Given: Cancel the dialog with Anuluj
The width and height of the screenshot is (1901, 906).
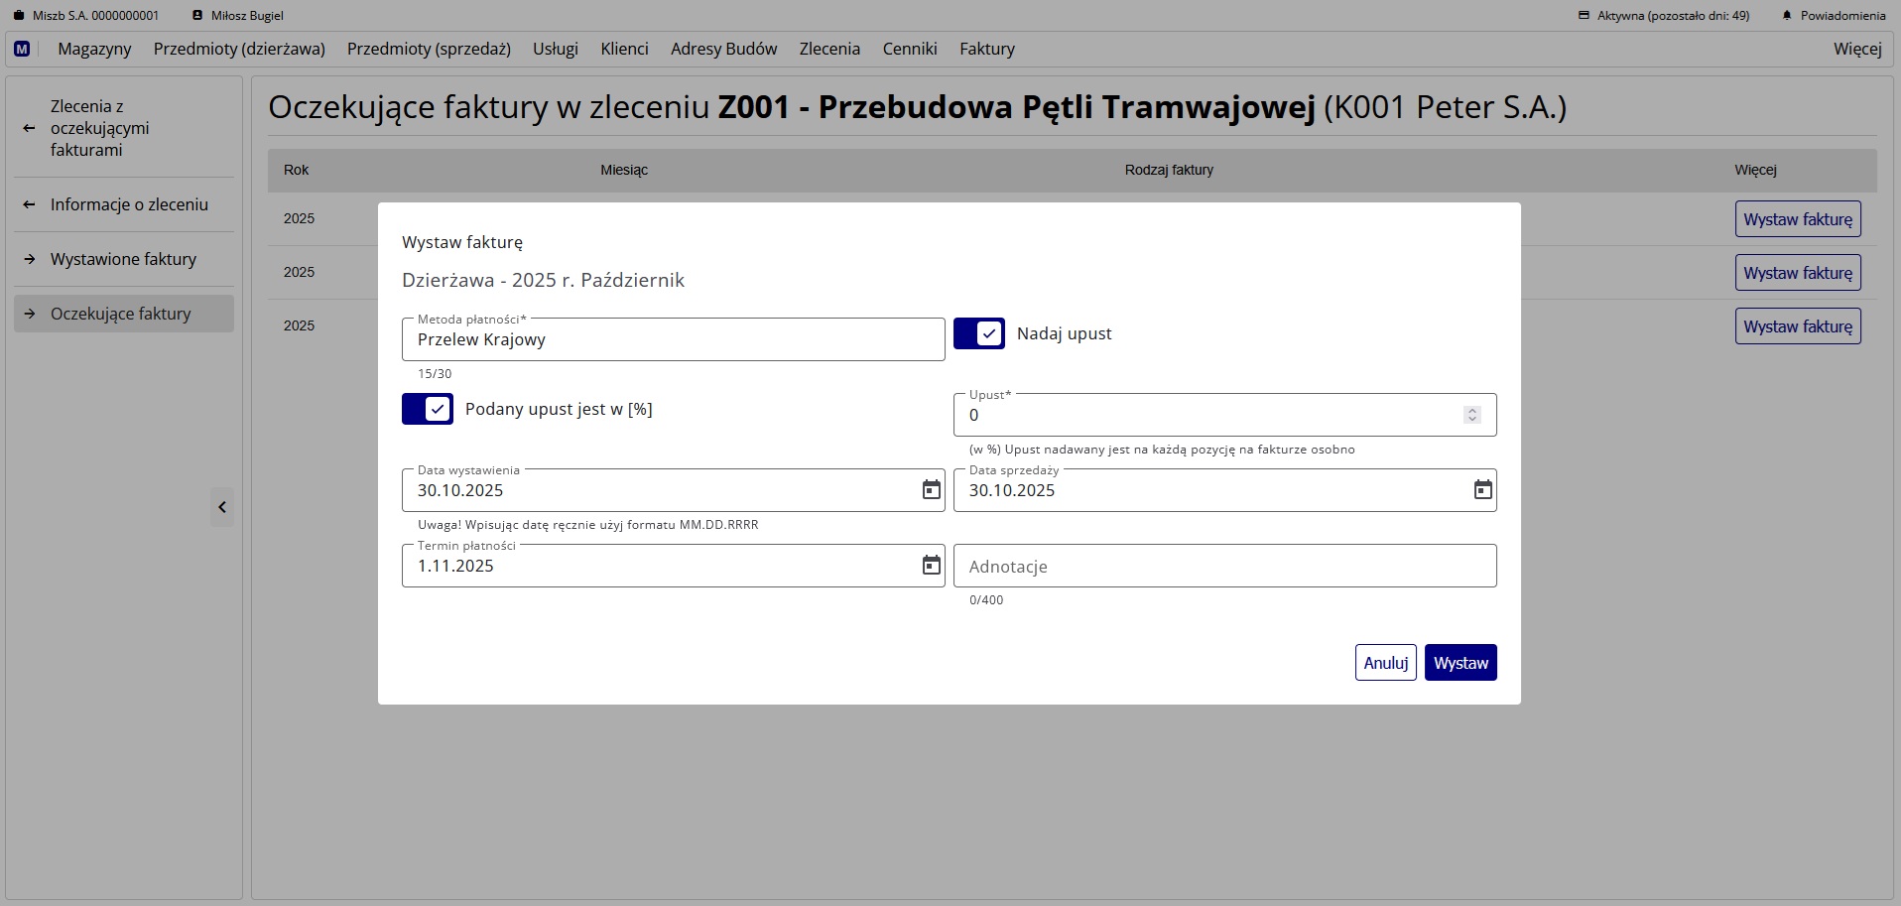Looking at the screenshot, I should (1385, 663).
